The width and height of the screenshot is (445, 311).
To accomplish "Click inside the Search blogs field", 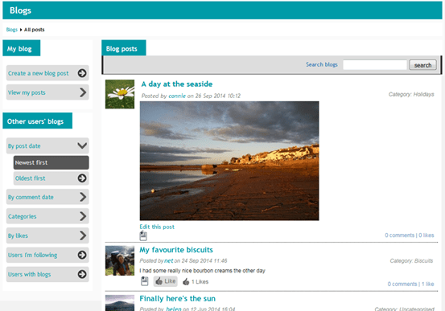I will (x=375, y=65).
